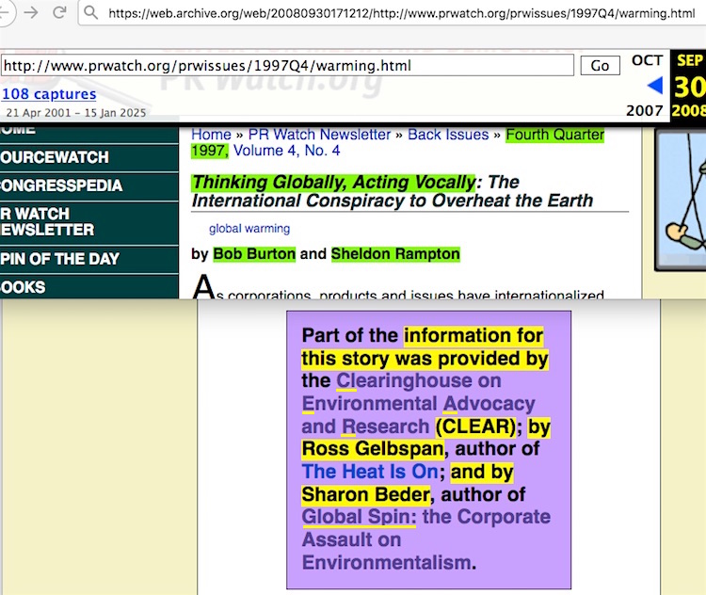Click the browser forward arrow
The width and height of the screenshot is (706, 595).
click(31, 12)
